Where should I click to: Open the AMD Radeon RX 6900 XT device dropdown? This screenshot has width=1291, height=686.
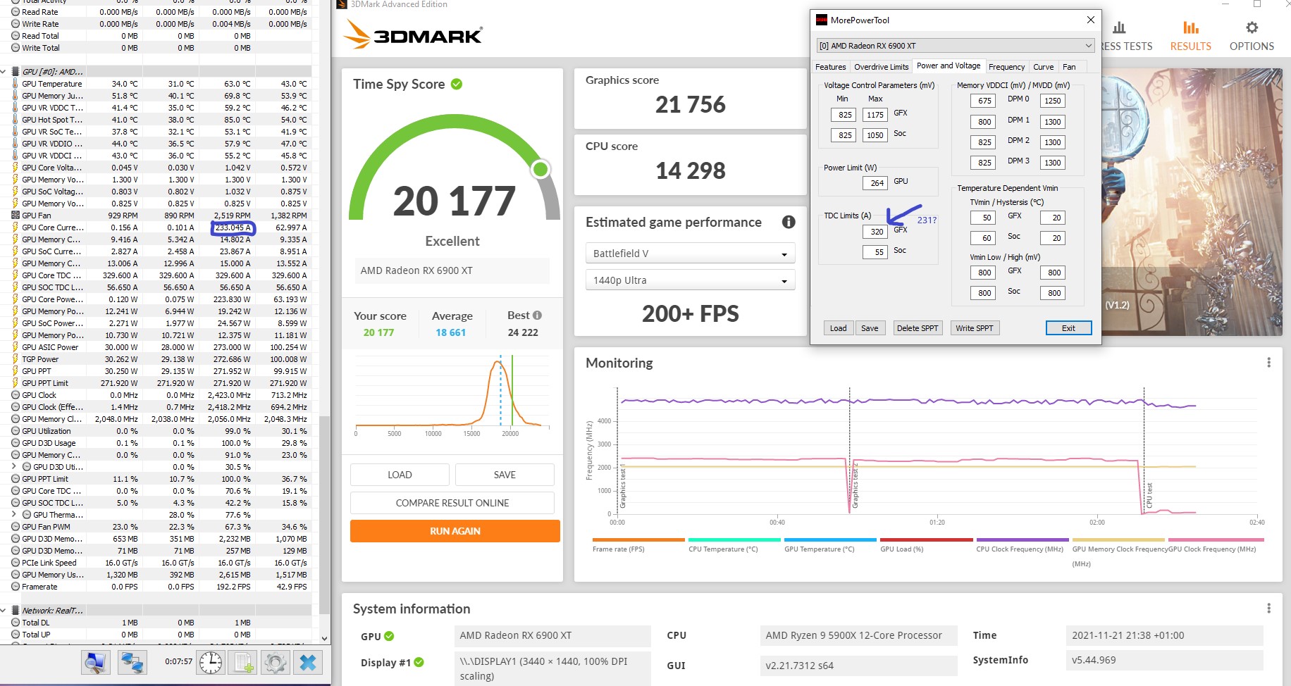[x=955, y=46]
